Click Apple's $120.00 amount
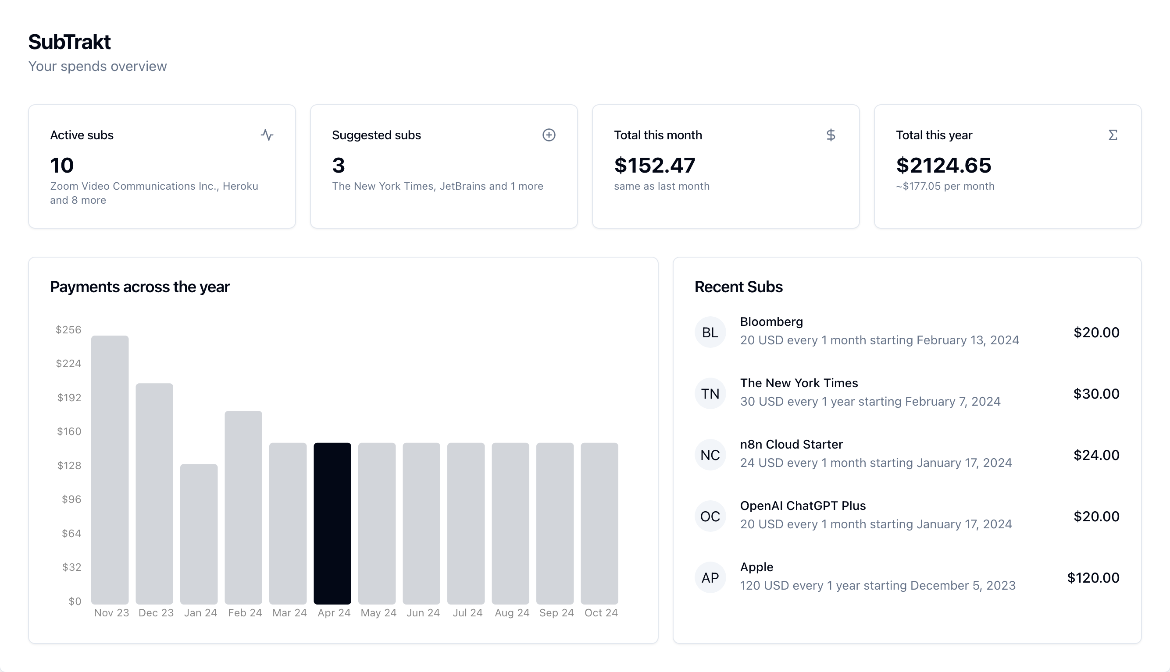Viewport: 1170px width, 672px height. (x=1093, y=578)
